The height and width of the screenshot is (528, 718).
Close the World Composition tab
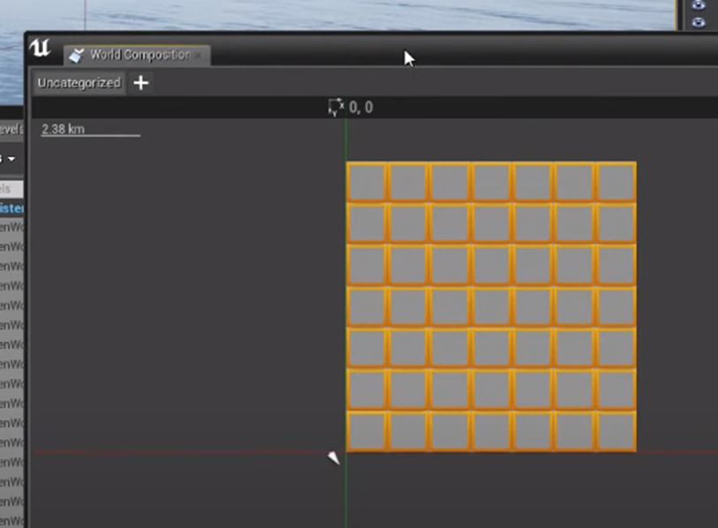(198, 56)
